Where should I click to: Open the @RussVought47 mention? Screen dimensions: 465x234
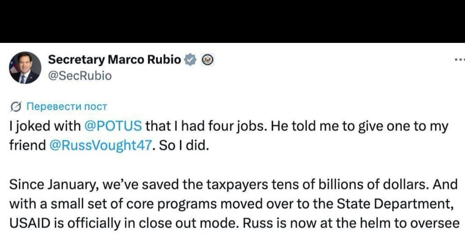[x=100, y=145]
